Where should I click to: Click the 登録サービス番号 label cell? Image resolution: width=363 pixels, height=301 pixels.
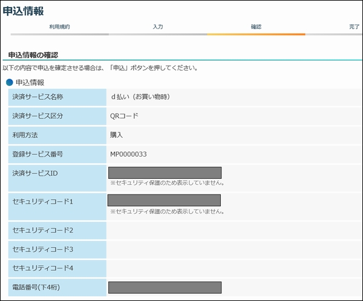57,154
